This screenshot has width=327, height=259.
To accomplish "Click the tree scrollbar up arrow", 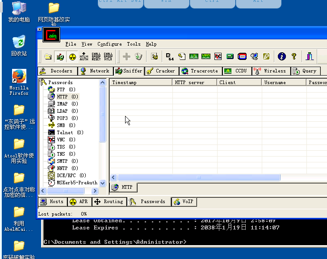I will pos(102,83).
